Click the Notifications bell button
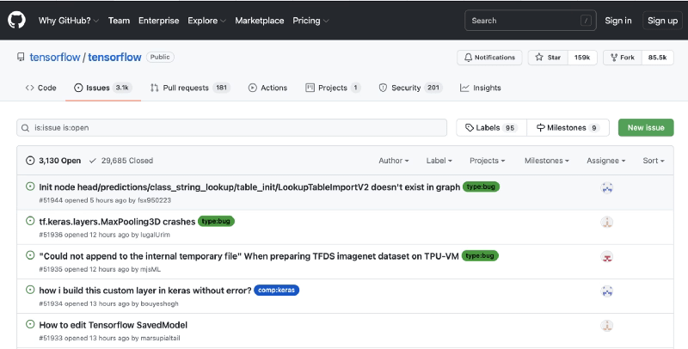The width and height of the screenshot is (688, 349). (490, 58)
